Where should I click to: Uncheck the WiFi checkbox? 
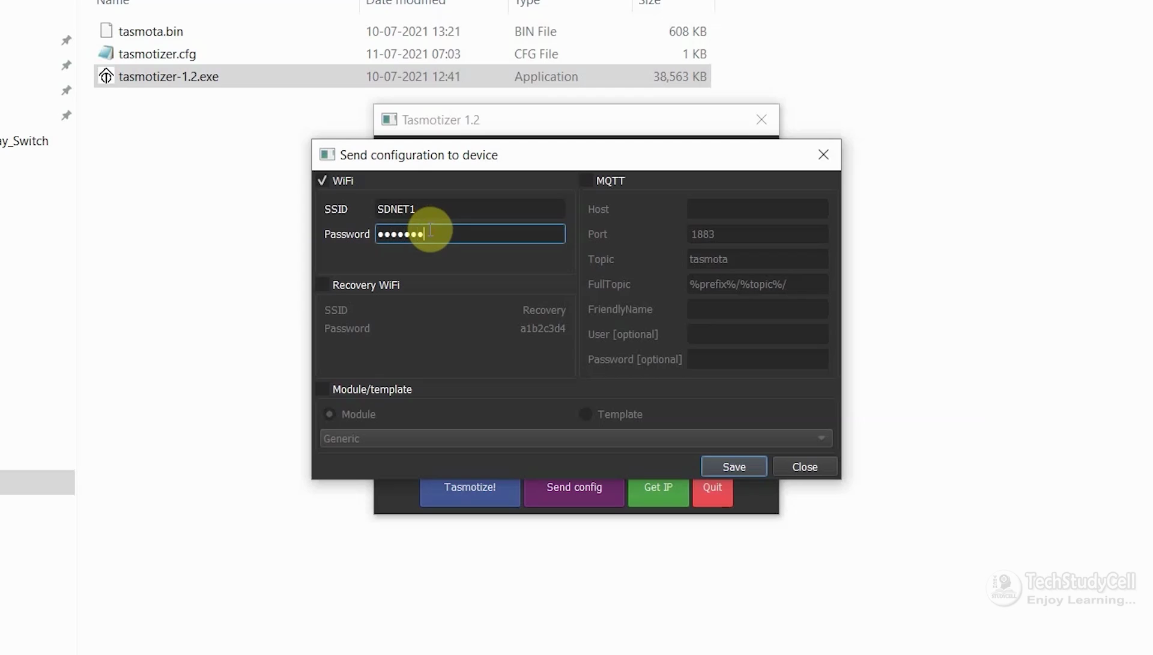point(322,180)
